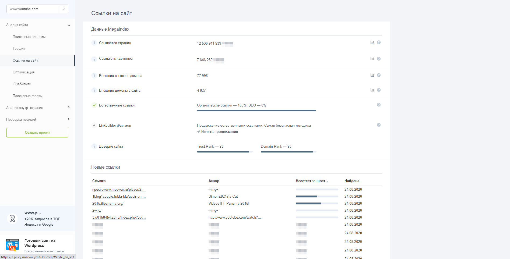The width and height of the screenshot is (510, 259).
Task: Open help for Ссылаются доменов row
Action: point(379,59)
